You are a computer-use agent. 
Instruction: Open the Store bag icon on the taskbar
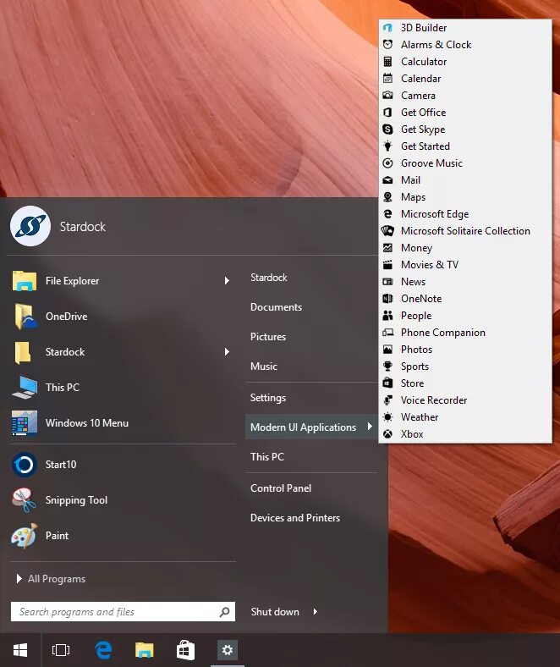tap(186, 649)
